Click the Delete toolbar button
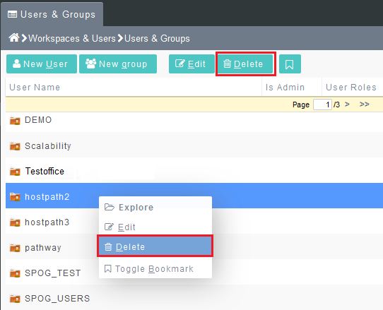This screenshot has width=383, height=310. point(245,64)
